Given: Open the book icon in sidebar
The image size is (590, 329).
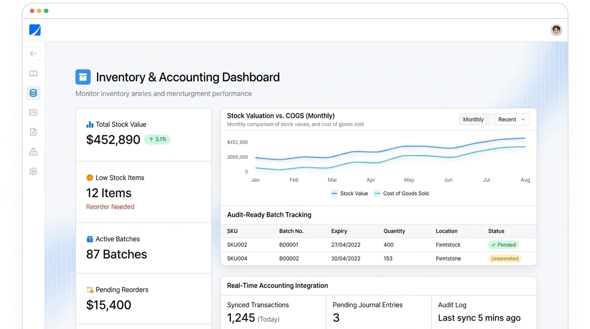Looking at the screenshot, I should point(33,73).
